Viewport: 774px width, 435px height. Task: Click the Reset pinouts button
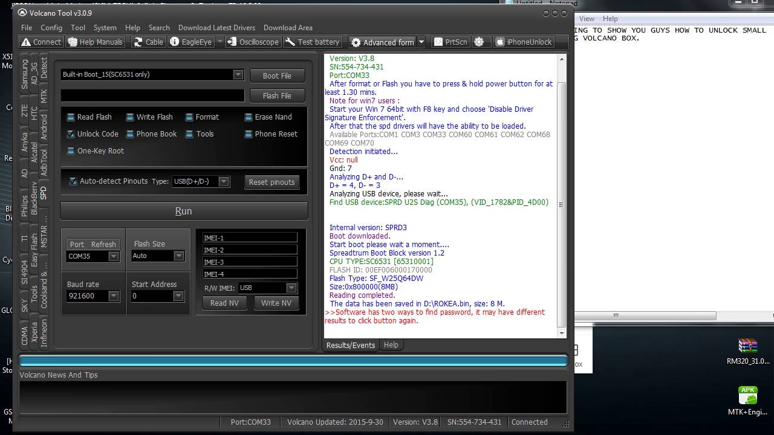click(x=272, y=182)
